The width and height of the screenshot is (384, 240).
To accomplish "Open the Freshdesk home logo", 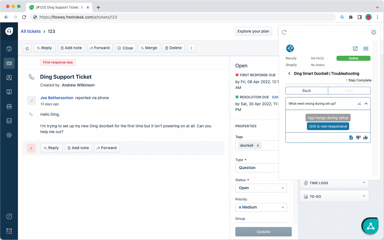I will (9, 31).
